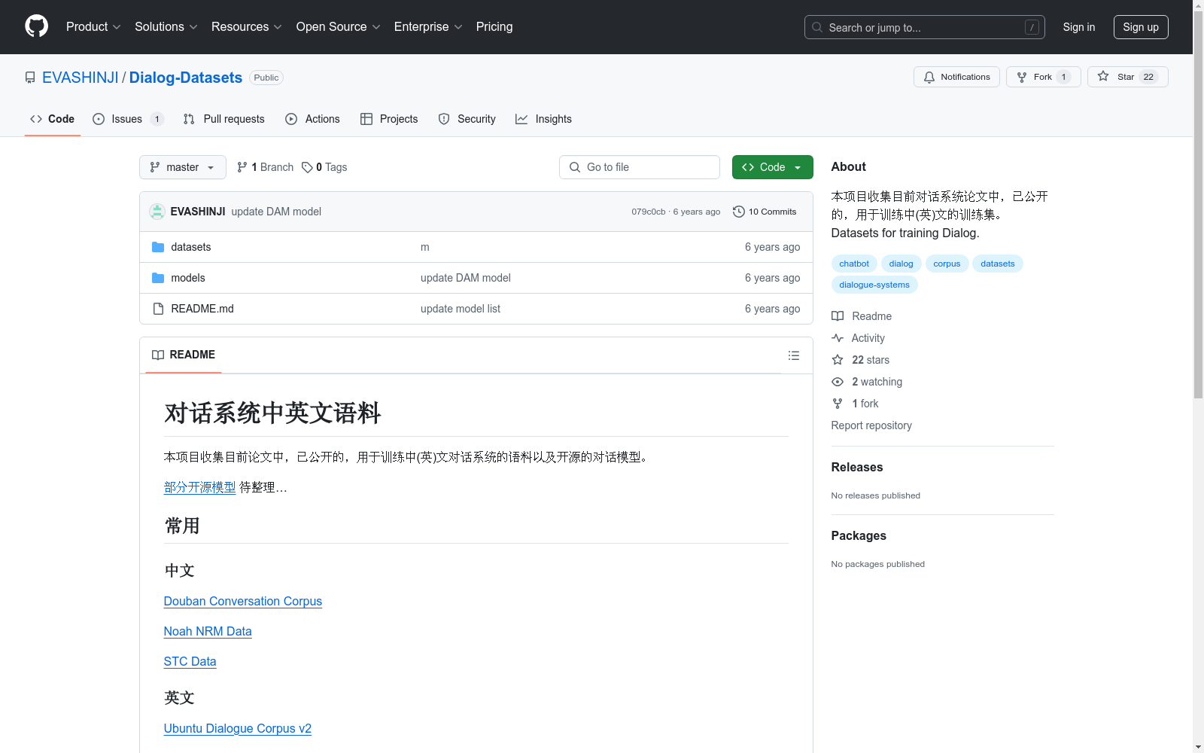Click the 079c0cb commit hash
Viewport: 1204px width, 753px height.
[649, 212]
